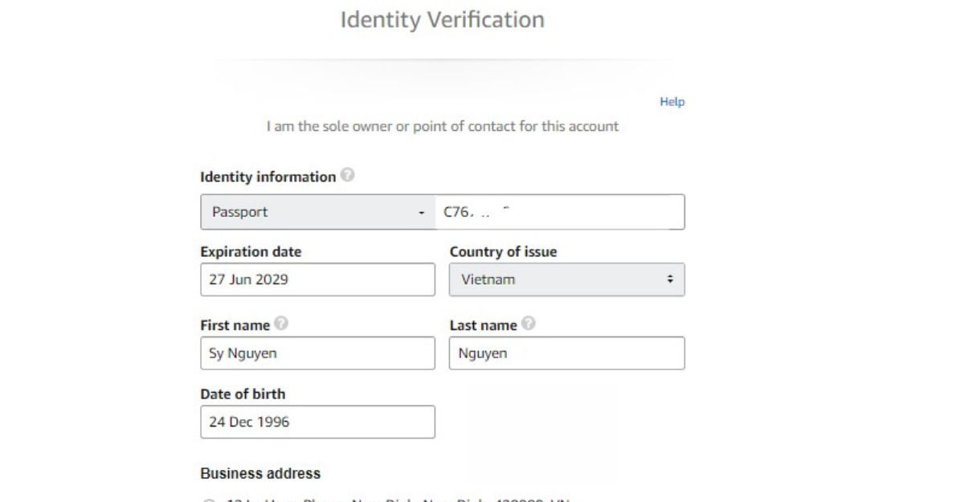This screenshot has height=502, width=964.
Task: Focus the passport number field starting with C76
Action: [x=560, y=212]
